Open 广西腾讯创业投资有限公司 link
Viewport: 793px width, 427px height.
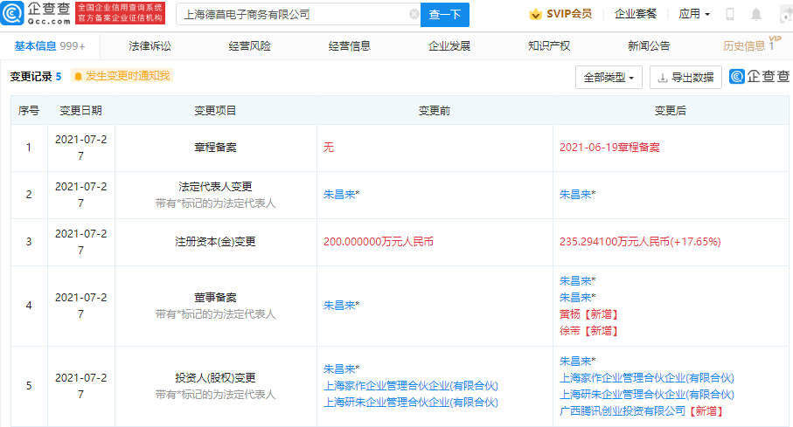pyautogui.click(x=623, y=411)
